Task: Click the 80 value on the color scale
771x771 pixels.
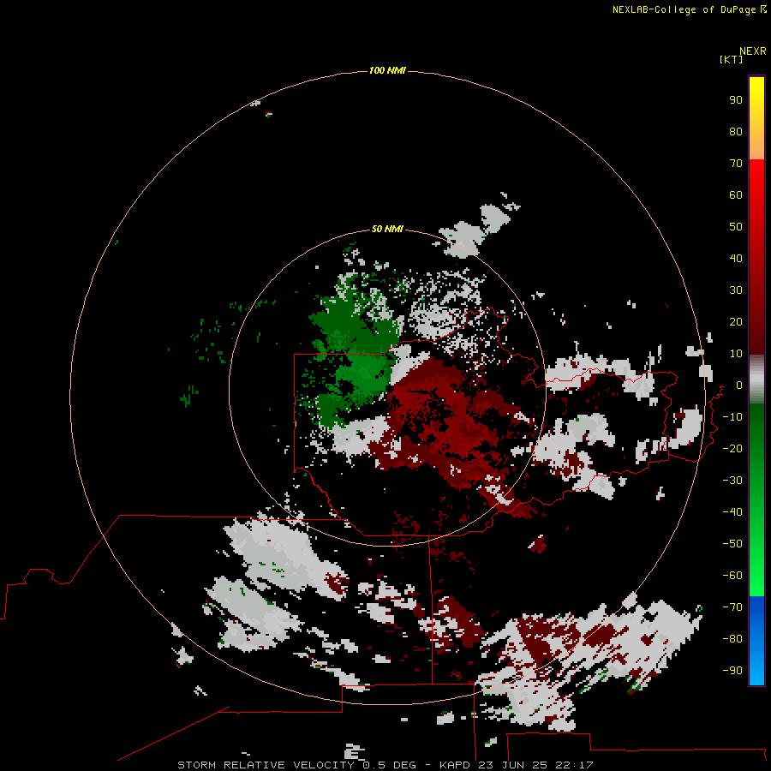Action: point(736,132)
